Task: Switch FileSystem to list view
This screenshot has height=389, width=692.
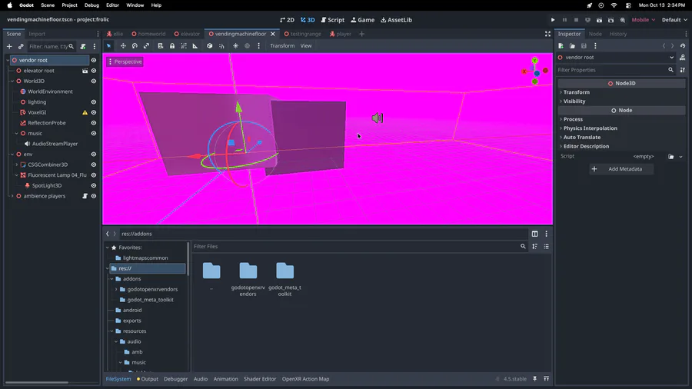Action: pos(547,247)
